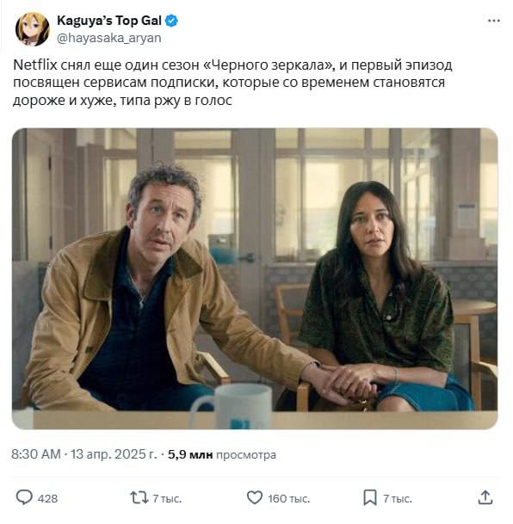Image resolution: width=513 pixels, height=524 pixels.
Task: Click the post text about Netflix
Action: point(232,83)
